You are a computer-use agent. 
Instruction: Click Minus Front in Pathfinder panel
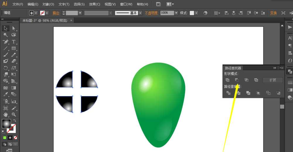point(237,80)
